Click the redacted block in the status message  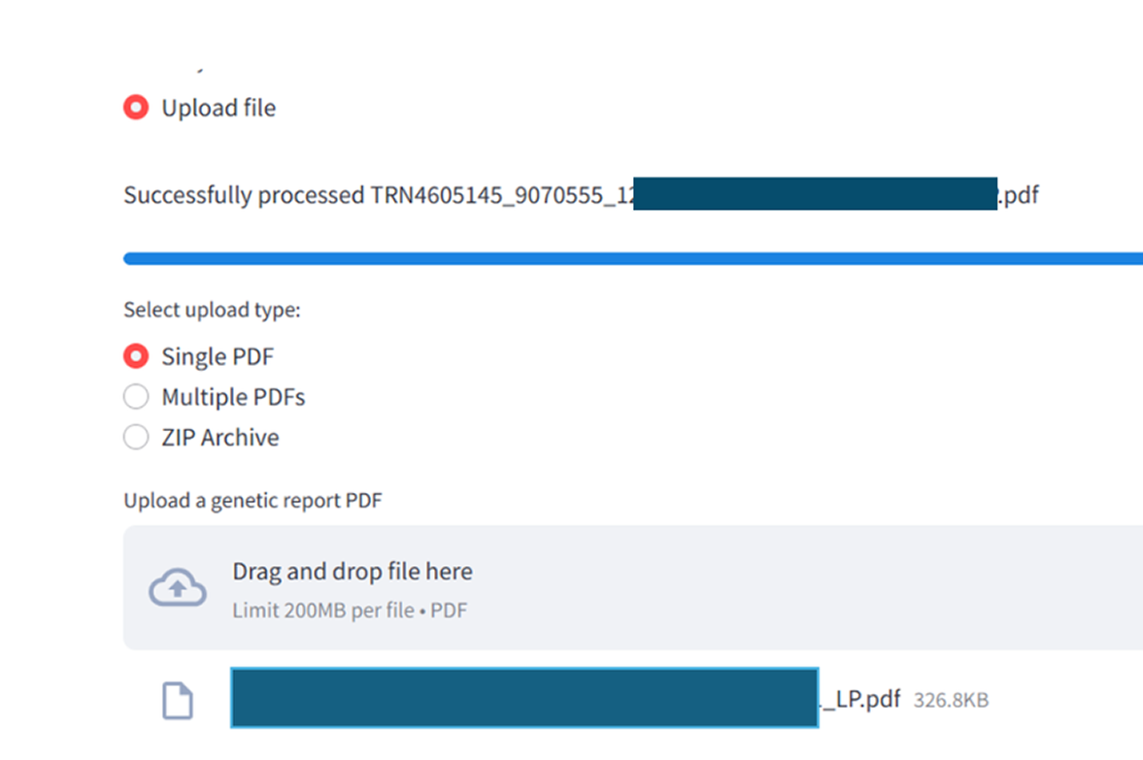tap(816, 194)
